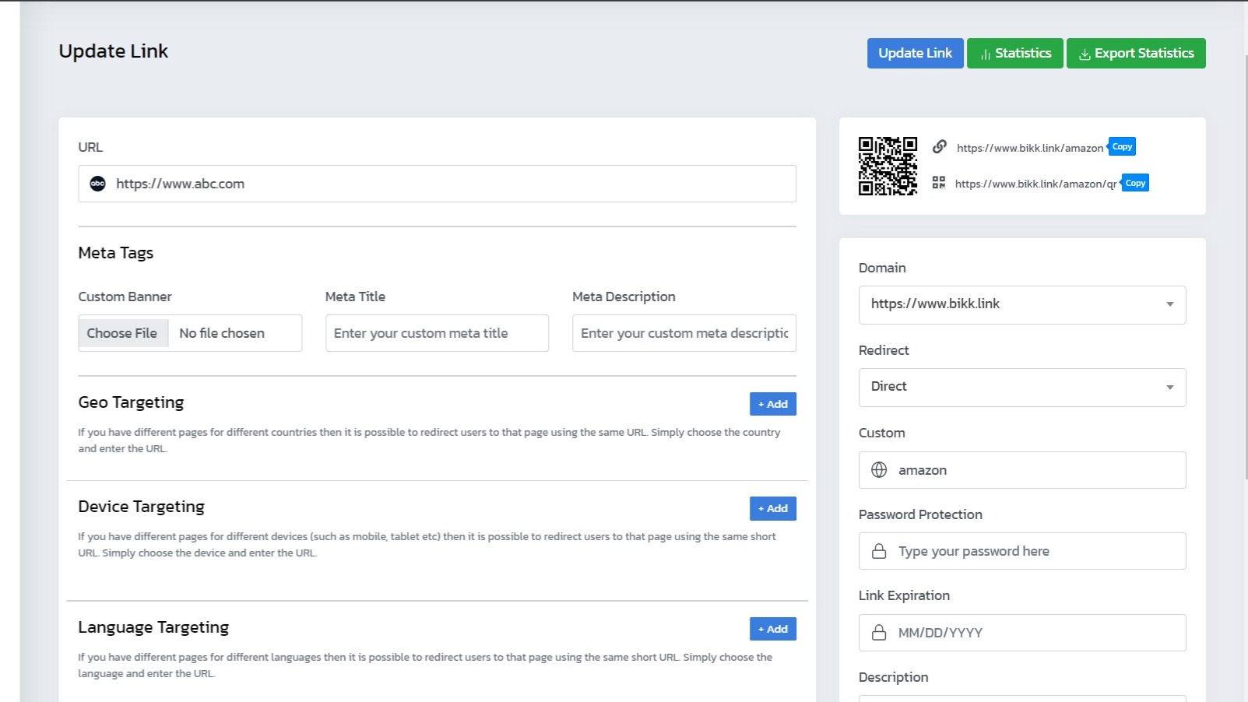Copy the short link URL
Viewport: 1248px width, 702px height.
(x=1122, y=146)
